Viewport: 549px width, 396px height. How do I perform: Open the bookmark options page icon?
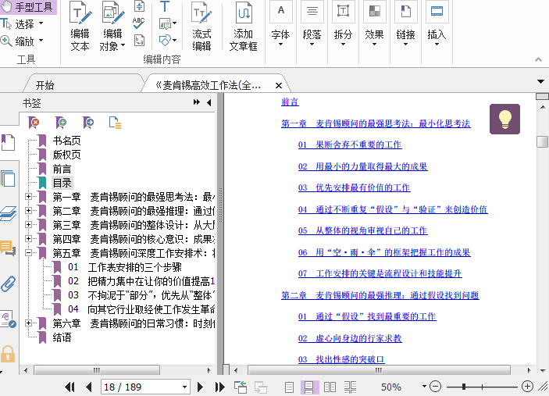pos(115,123)
